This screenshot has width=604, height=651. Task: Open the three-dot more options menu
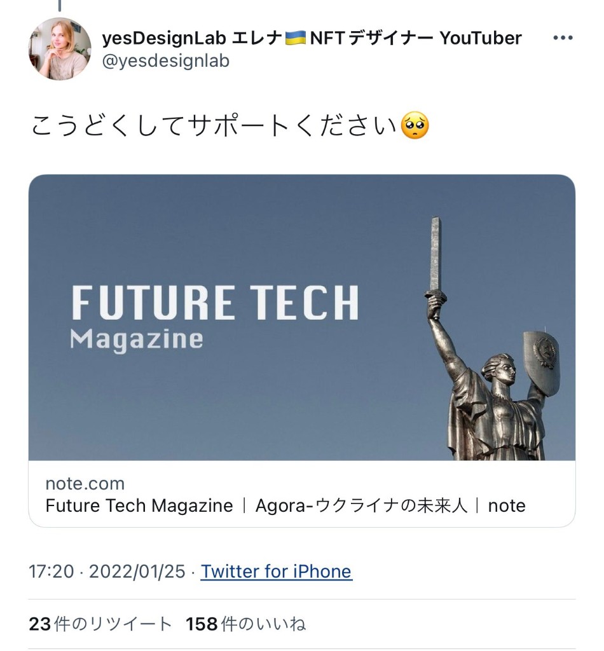(563, 38)
